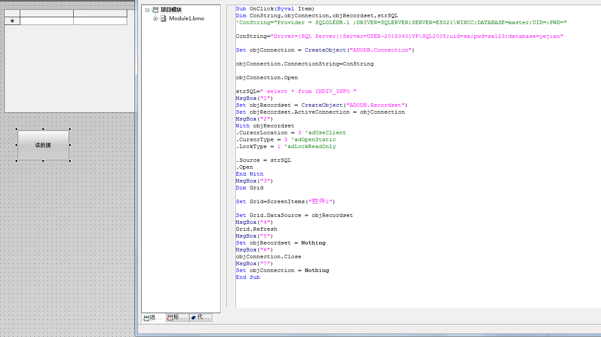Click the Grid.Refresh line

coord(257,229)
